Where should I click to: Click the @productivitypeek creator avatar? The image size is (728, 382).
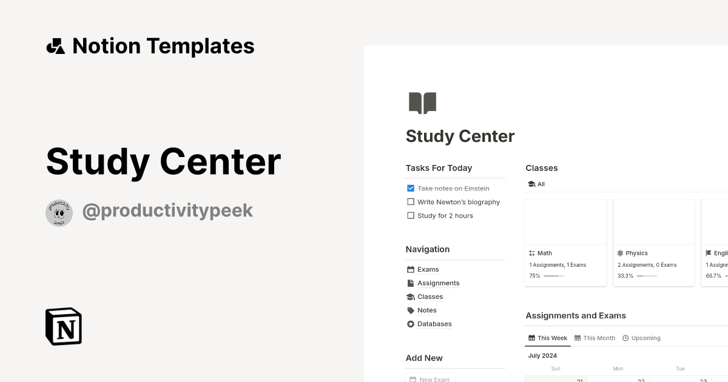[x=59, y=213]
